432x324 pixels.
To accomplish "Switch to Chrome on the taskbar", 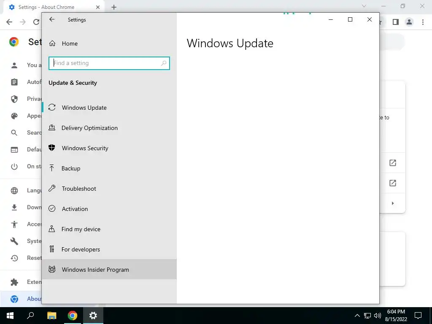I will (x=73, y=316).
